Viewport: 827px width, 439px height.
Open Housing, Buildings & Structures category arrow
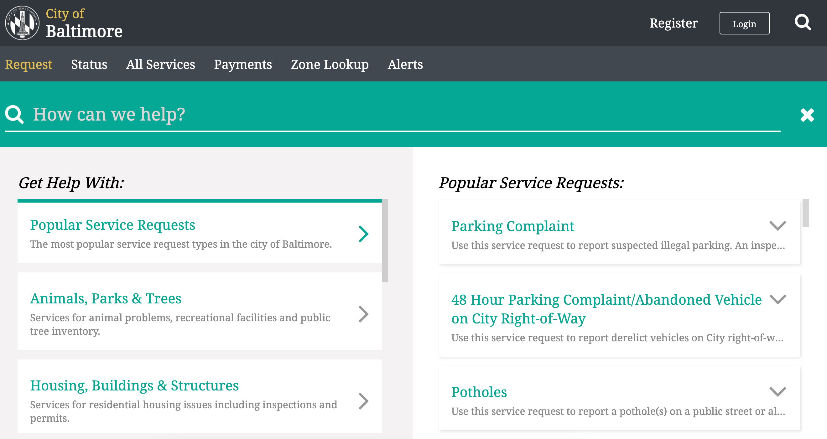363,401
